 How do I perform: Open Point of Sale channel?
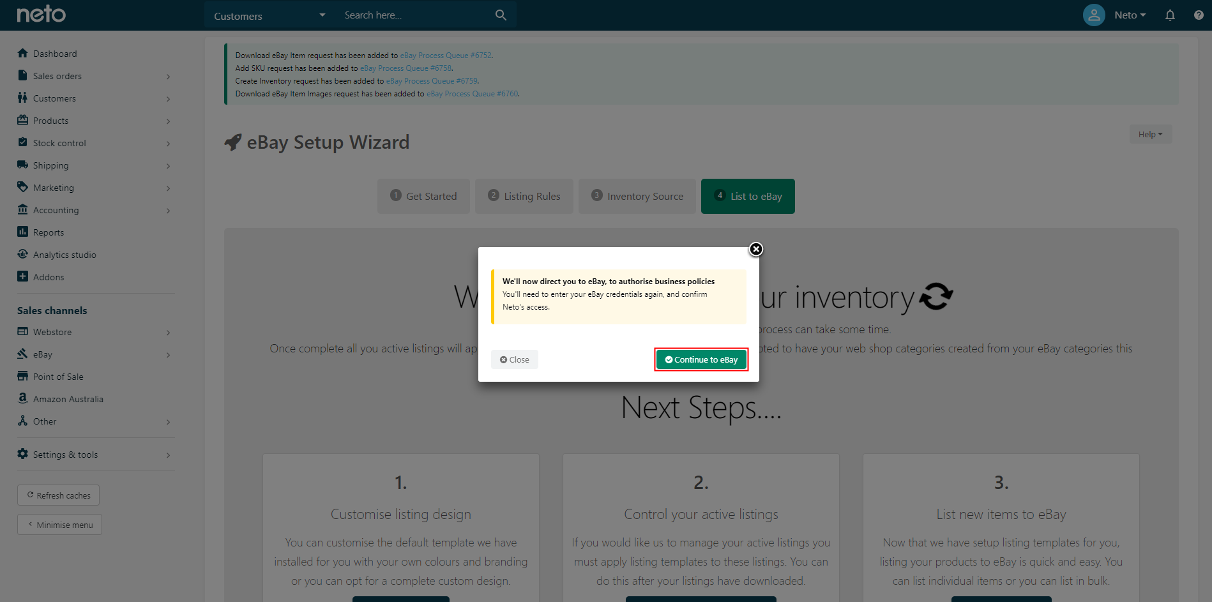[x=58, y=377]
